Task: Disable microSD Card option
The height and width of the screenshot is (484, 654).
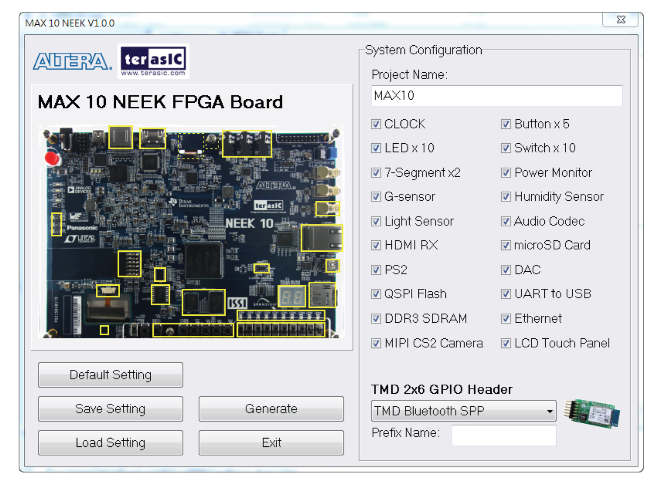Action: (506, 245)
